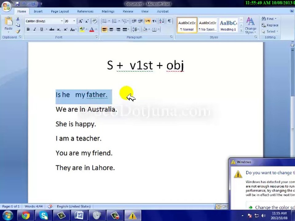Activate the Format Painter brush
Image resolution: width=295 pixels, height=221 pixels.
18,31
